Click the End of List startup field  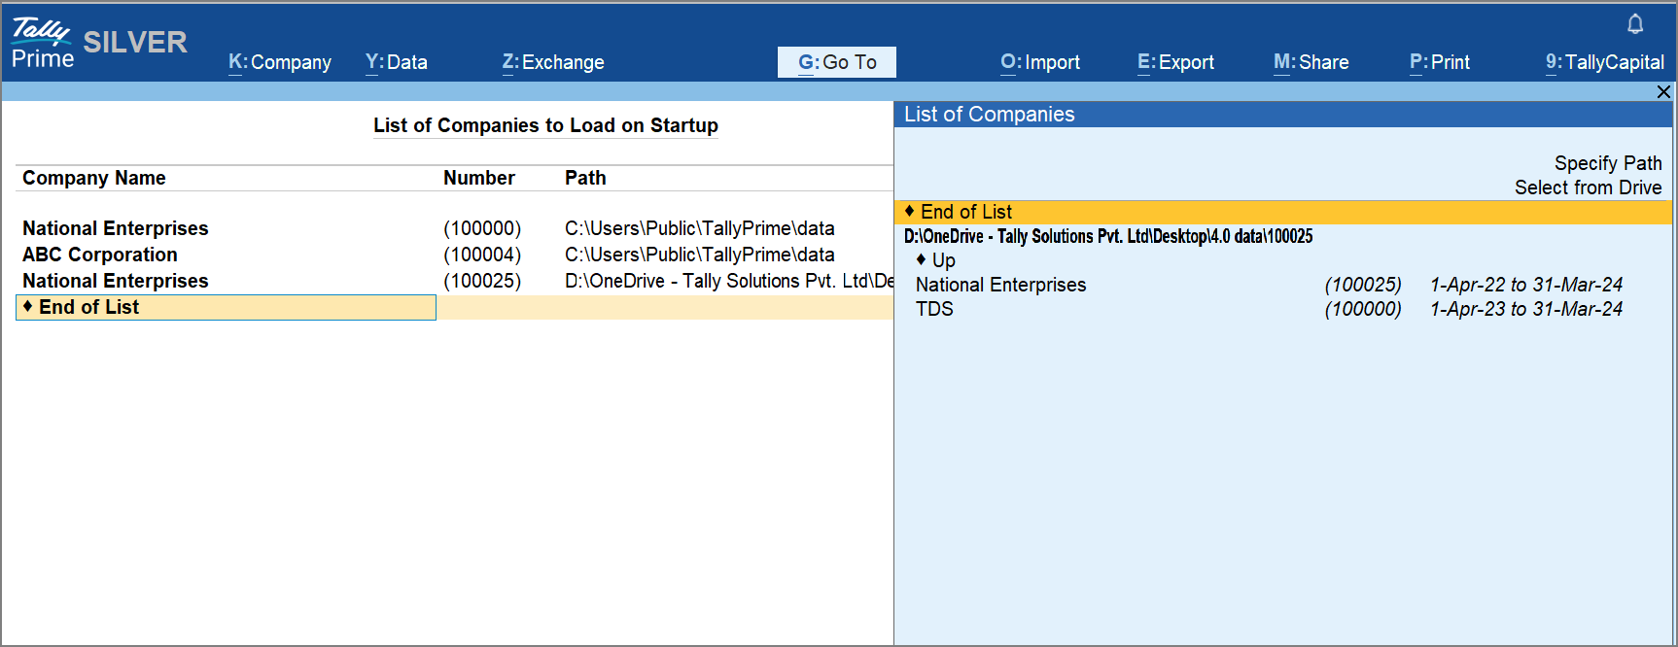point(226,307)
